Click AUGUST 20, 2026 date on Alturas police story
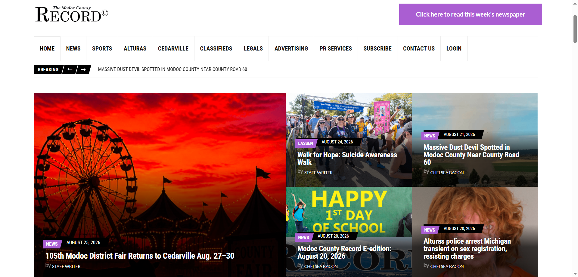This screenshot has height=277, width=578. pyautogui.click(x=459, y=229)
